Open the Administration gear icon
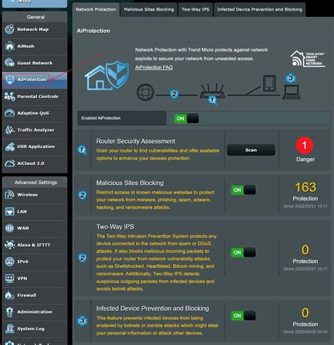This screenshot has height=345, width=334. pos(10,312)
